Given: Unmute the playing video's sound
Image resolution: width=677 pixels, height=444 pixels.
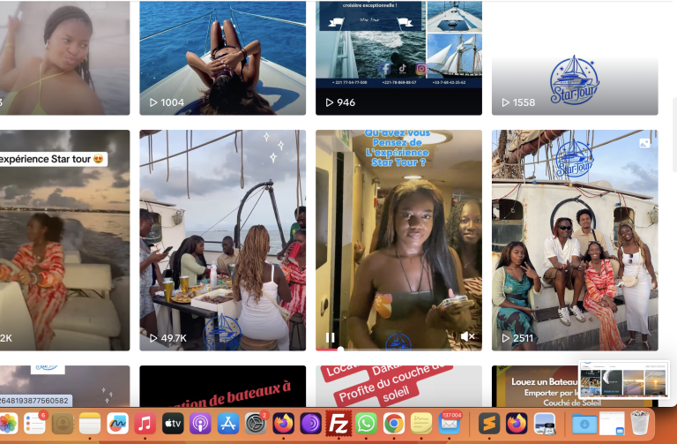Looking at the screenshot, I should click(x=467, y=337).
